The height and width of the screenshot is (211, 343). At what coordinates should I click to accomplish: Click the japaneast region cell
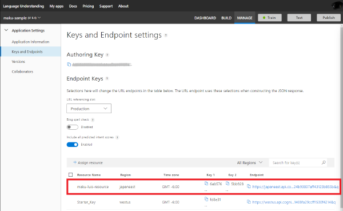127,187
